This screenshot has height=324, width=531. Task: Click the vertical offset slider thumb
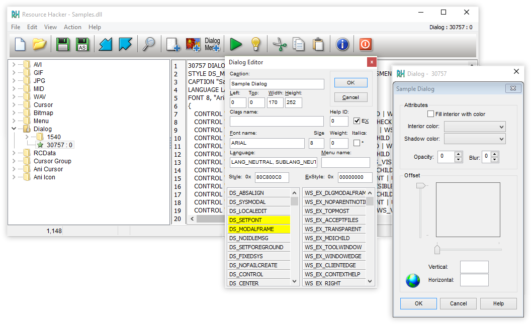(x=421, y=186)
